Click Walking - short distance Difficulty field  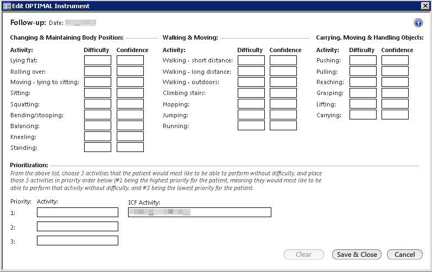(251, 60)
